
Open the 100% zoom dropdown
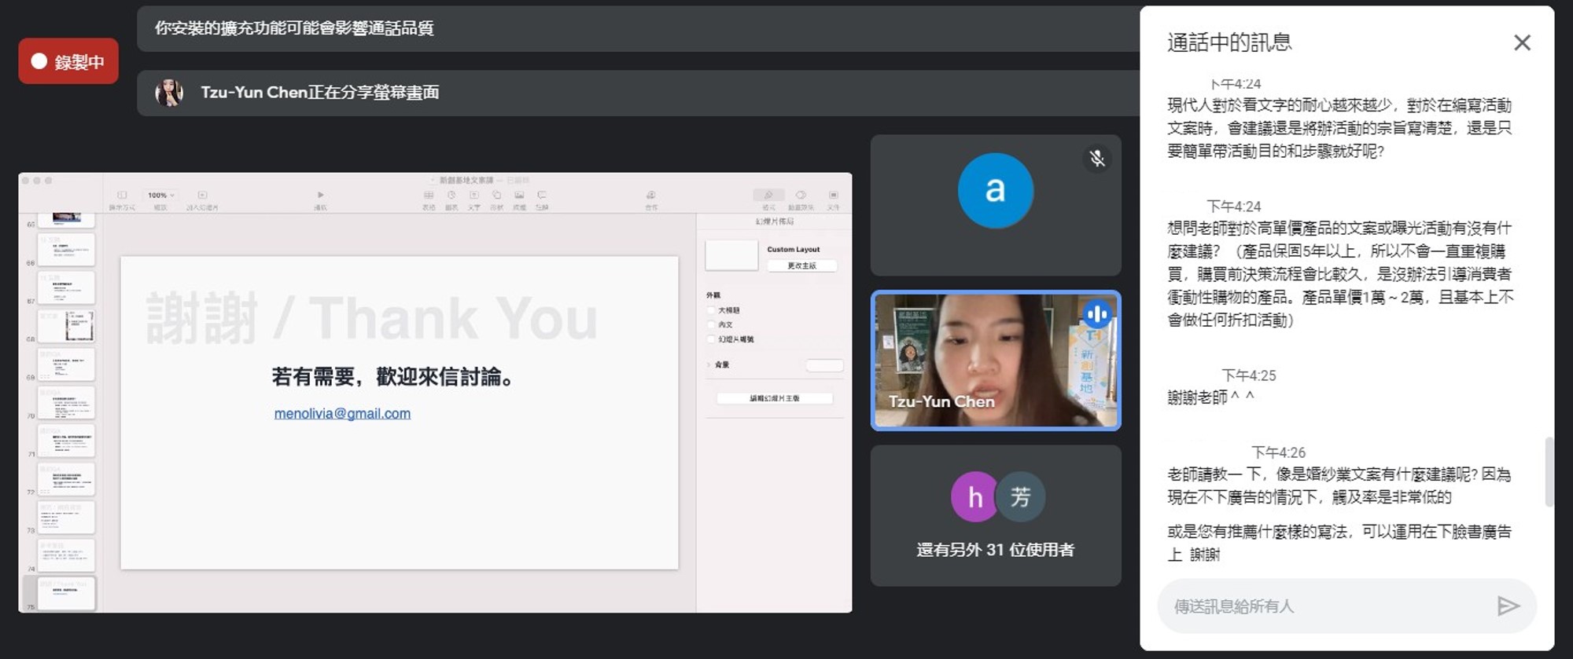click(160, 195)
